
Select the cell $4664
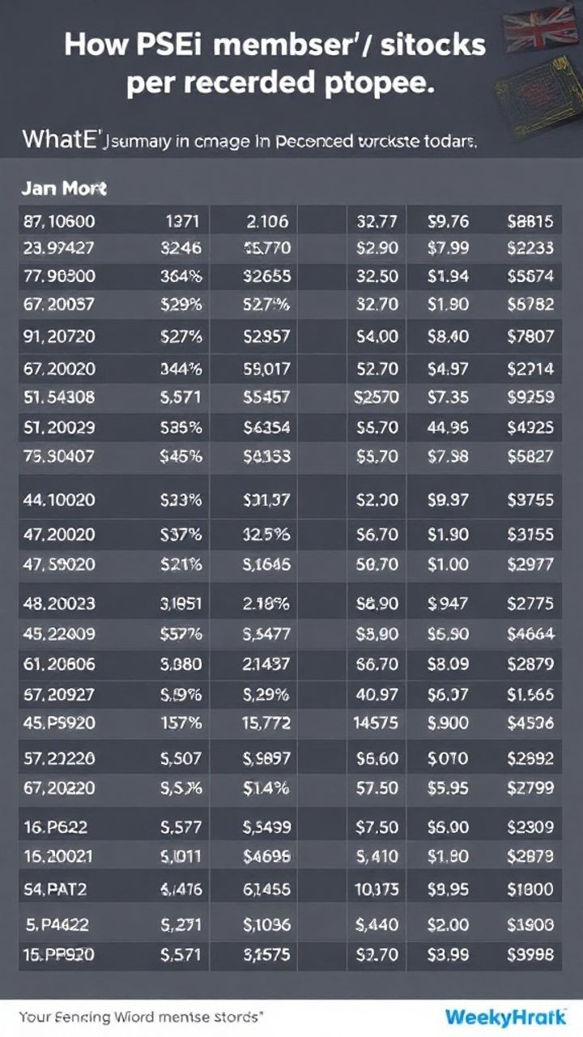point(530,634)
